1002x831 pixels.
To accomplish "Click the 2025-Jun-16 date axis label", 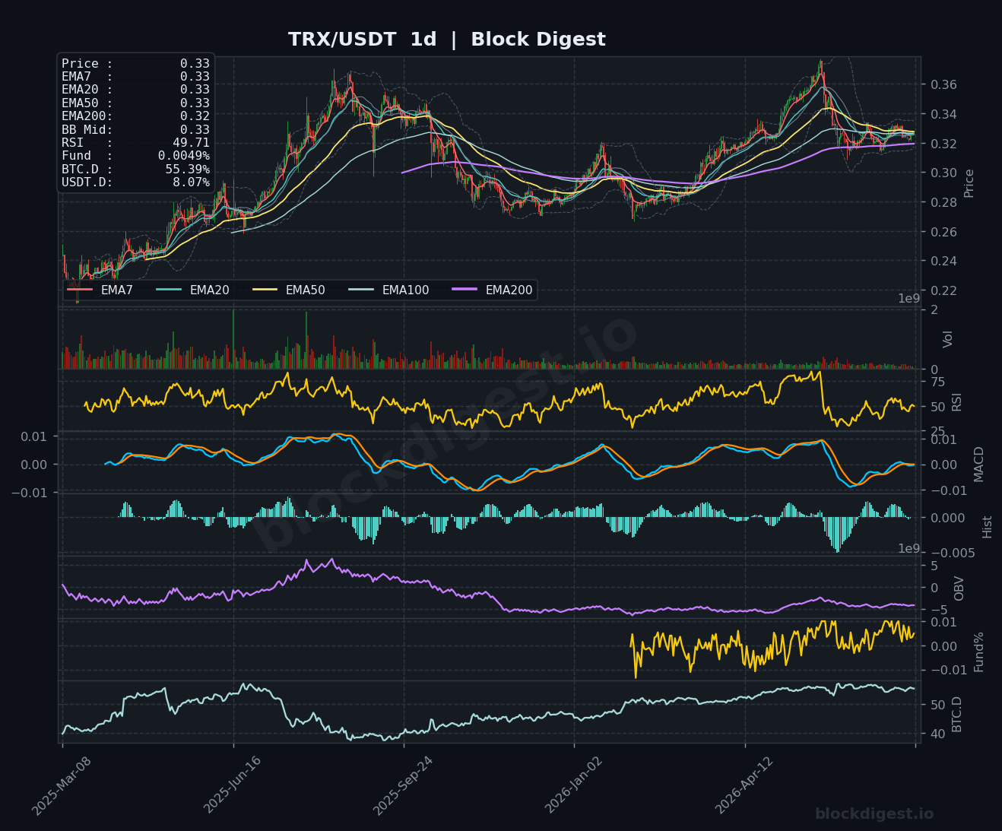I will tap(232, 786).
